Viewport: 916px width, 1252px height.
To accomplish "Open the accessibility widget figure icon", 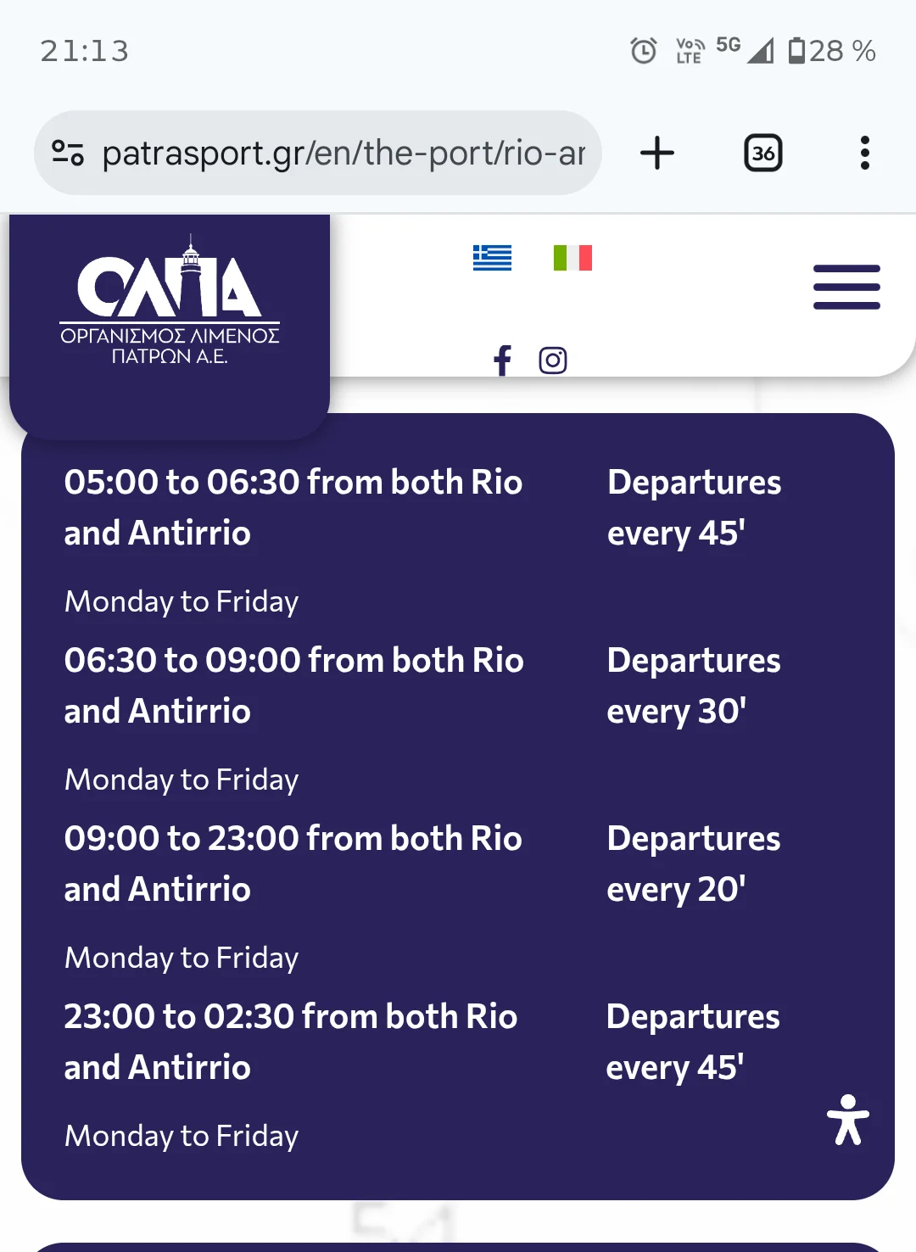I will click(x=848, y=1120).
